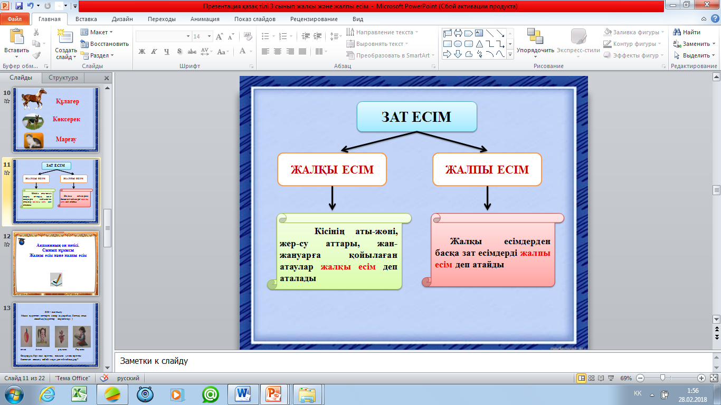
Task: Insert a text box shape
Action: [x=479, y=33]
